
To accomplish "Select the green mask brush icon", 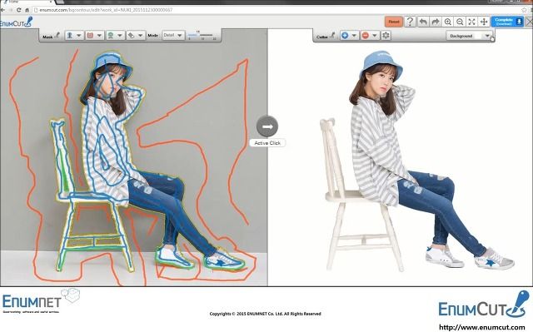I will pos(111,35).
